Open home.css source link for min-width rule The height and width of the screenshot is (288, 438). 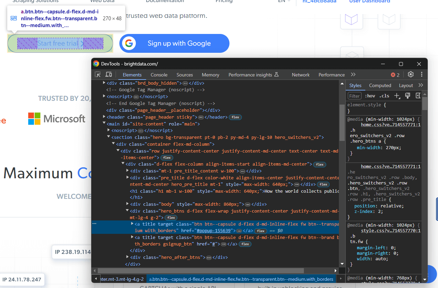coord(390,125)
